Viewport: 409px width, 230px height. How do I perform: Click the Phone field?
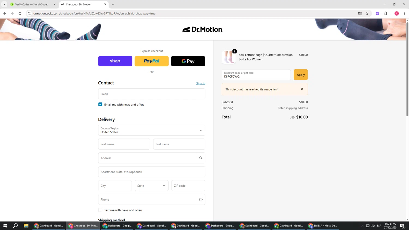point(152,199)
